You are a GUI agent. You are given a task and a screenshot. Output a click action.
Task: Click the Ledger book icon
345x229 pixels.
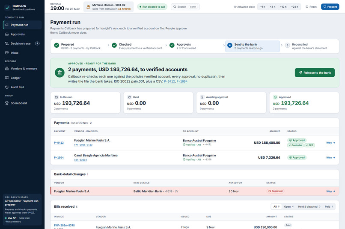[7, 78]
